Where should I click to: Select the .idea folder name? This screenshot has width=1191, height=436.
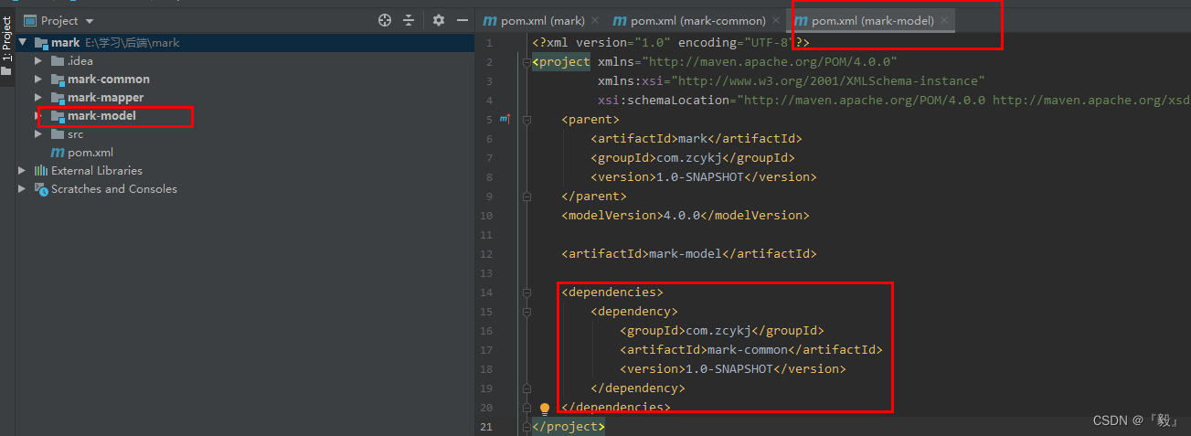coord(80,61)
